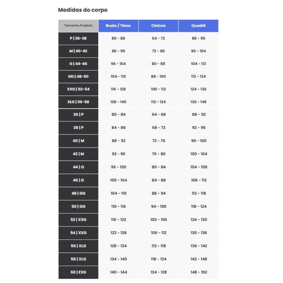The width and height of the screenshot is (283, 283).
Task: Click the Quadril column header
Action: pyautogui.click(x=198, y=26)
